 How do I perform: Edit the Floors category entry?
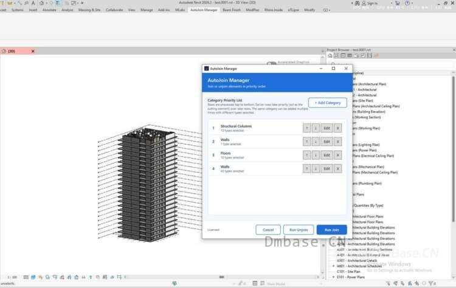click(326, 155)
